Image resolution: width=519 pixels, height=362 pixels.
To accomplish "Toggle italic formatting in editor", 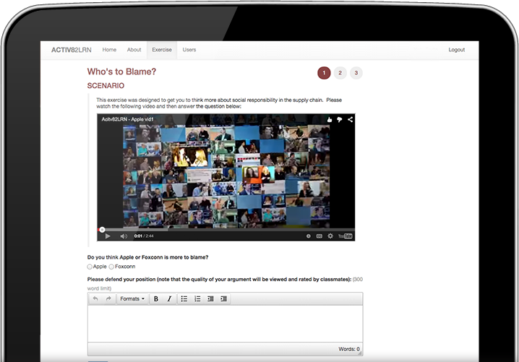I will tap(170, 298).
